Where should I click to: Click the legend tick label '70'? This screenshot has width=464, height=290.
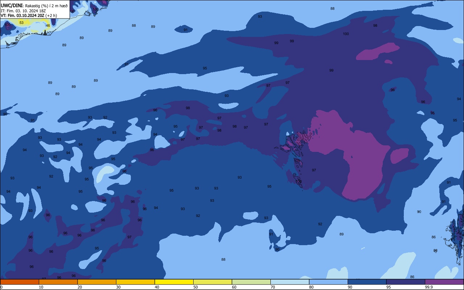click(273, 287)
